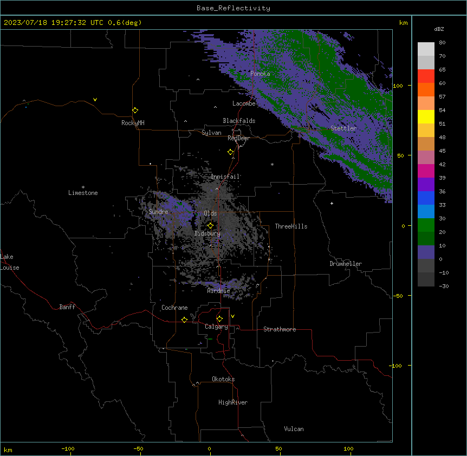This screenshot has height=456, width=467.
Task: Click the Okotoks label
Action: 223,379
